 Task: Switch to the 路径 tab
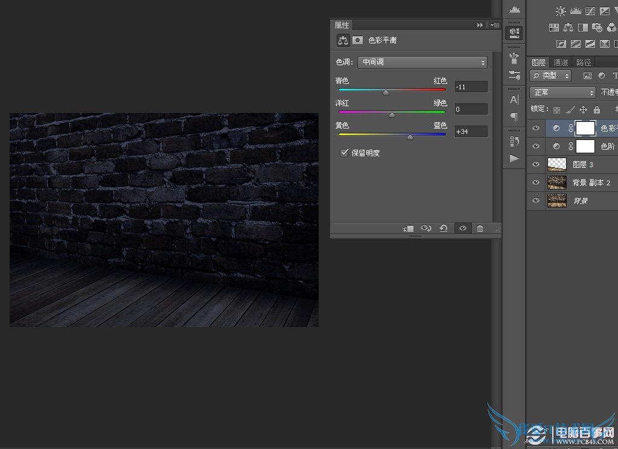pos(584,62)
